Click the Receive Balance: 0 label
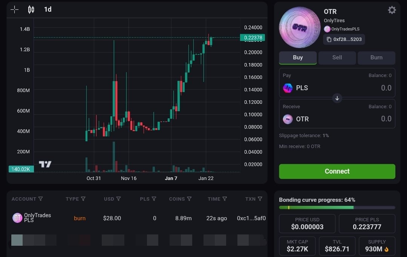The height and width of the screenshot is (257, 407). pyautogui.click(x=380, y=106)
